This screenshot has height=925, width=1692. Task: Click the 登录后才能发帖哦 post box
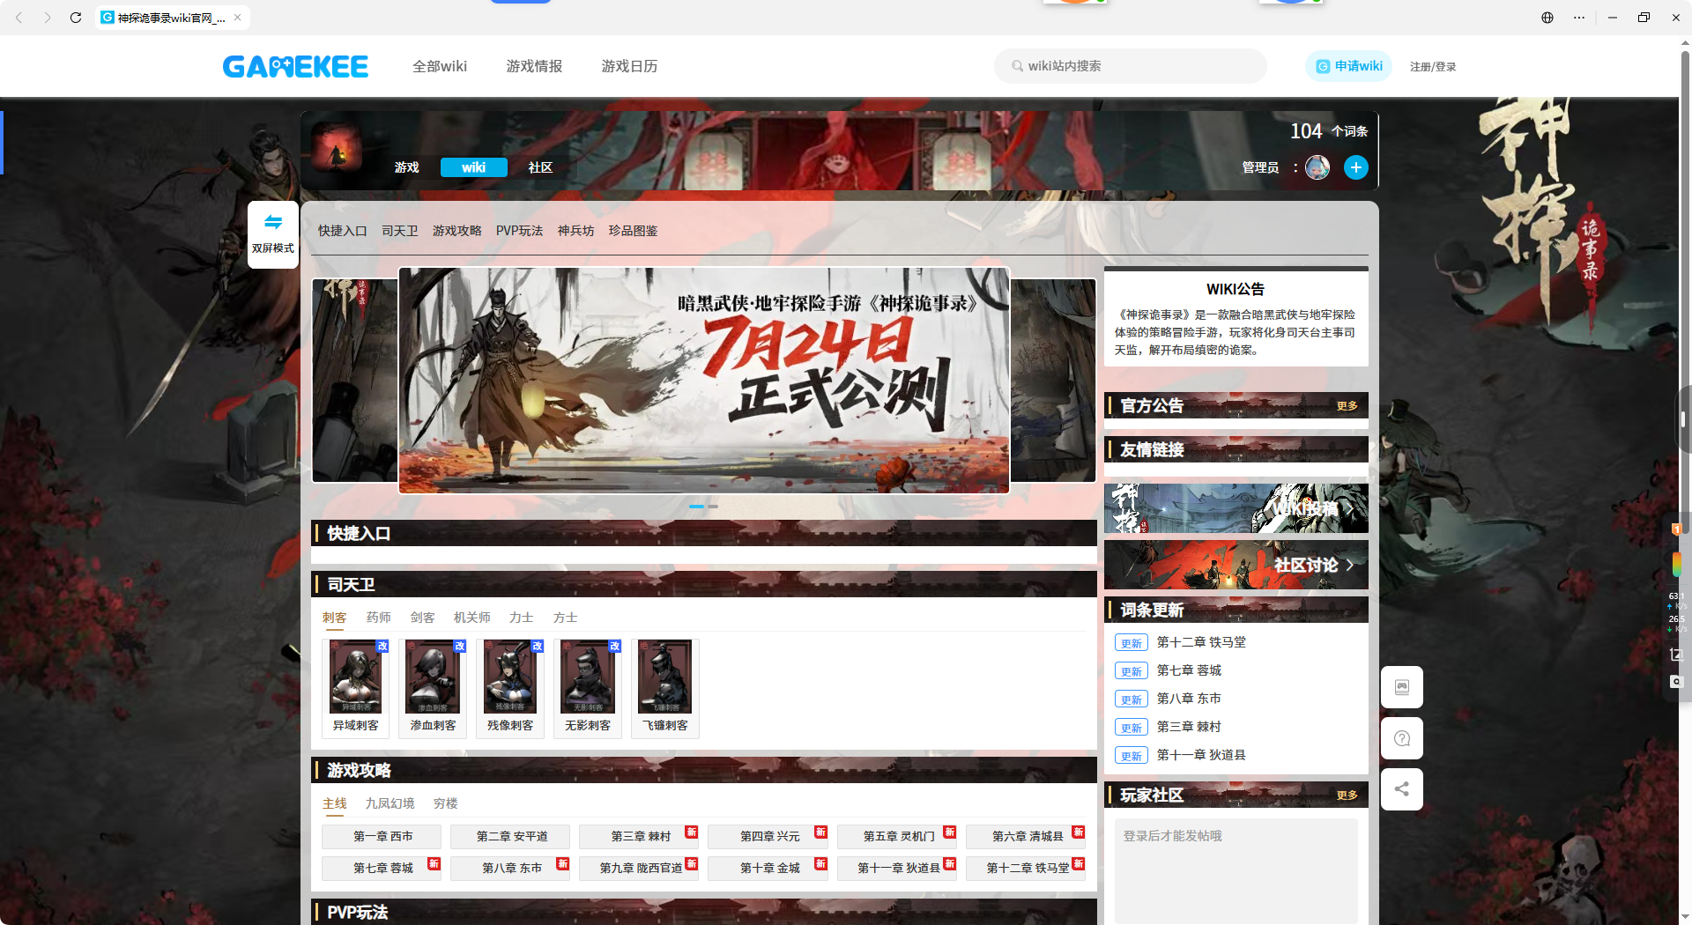(x=1236, y=871)
